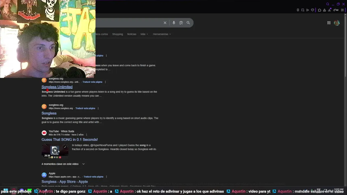Open the browser account profile icon
This screenshot has height=195, width=347.
pyautogui.click(x=324, y=10)
